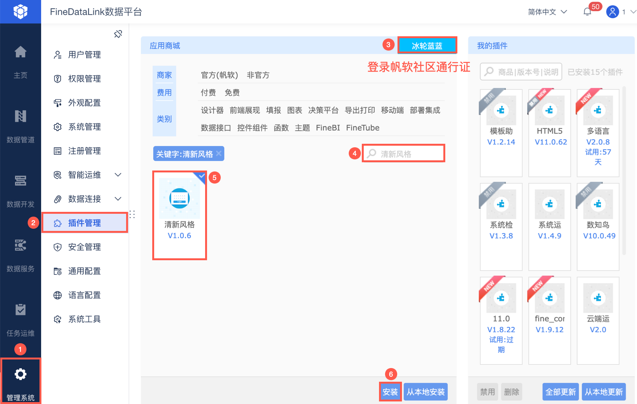Click the 安装 button
Screen dimensions: 637x404
point(390,392)
